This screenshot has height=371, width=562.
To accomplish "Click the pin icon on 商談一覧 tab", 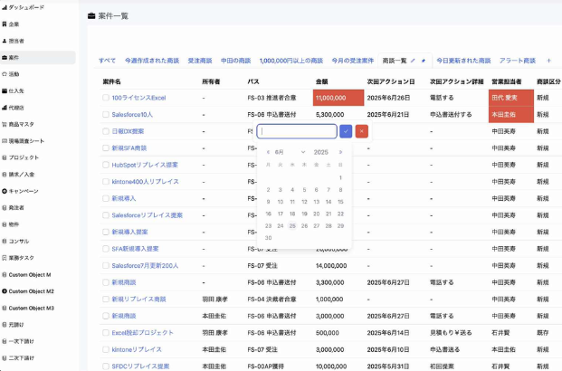I will [x=424, y=61].
